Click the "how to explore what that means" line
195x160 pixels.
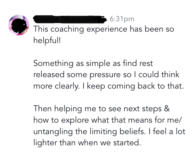109,120
